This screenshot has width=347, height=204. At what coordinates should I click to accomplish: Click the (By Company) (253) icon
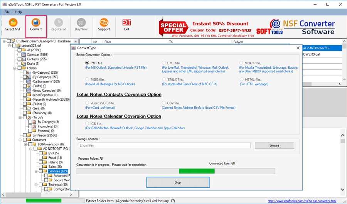[29, 77]
